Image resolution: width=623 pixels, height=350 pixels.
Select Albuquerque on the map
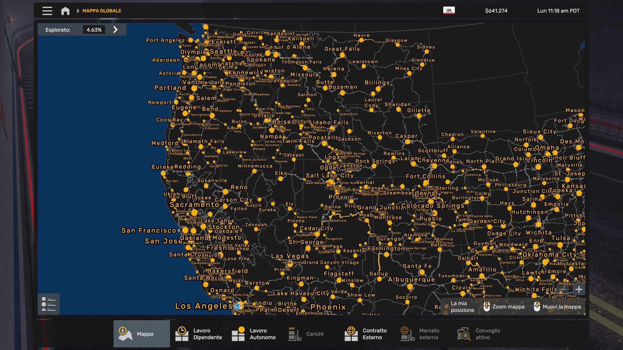pyautogui.click(x=411, y=279)
